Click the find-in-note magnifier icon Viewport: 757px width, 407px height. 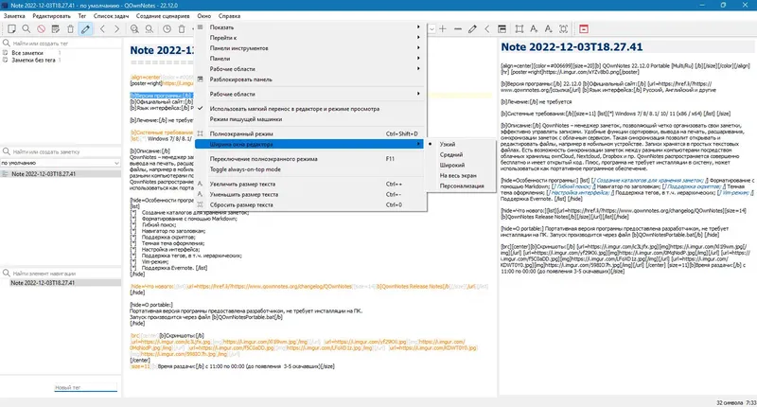tap(134, 29)
